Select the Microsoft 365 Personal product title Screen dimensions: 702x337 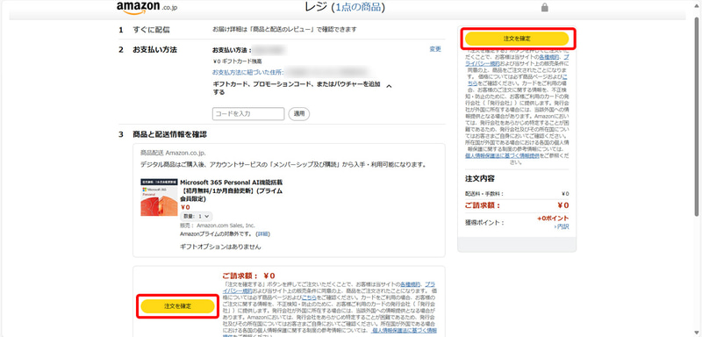[231, 190]
